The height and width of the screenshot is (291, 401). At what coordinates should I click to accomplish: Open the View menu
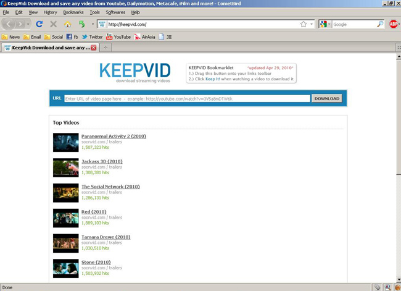[33, 12]
